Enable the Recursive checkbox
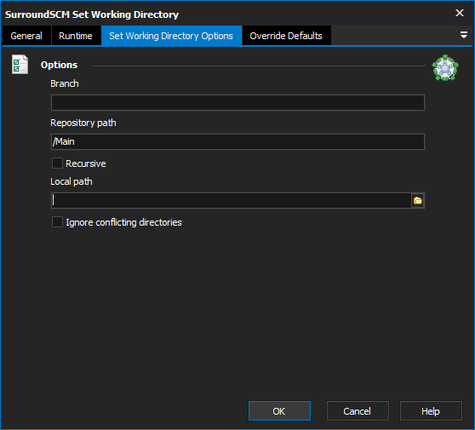 coord(57,163)
